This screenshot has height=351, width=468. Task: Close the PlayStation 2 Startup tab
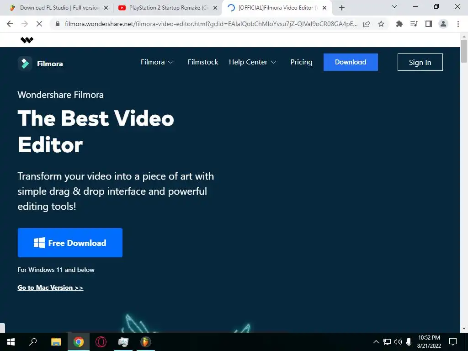pyautogui.click(x=215, y=8)
